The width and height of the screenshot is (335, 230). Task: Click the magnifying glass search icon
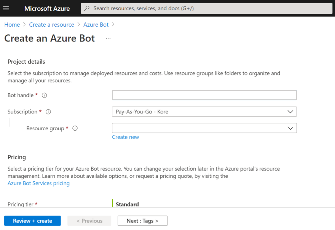(x=87, y=8)
